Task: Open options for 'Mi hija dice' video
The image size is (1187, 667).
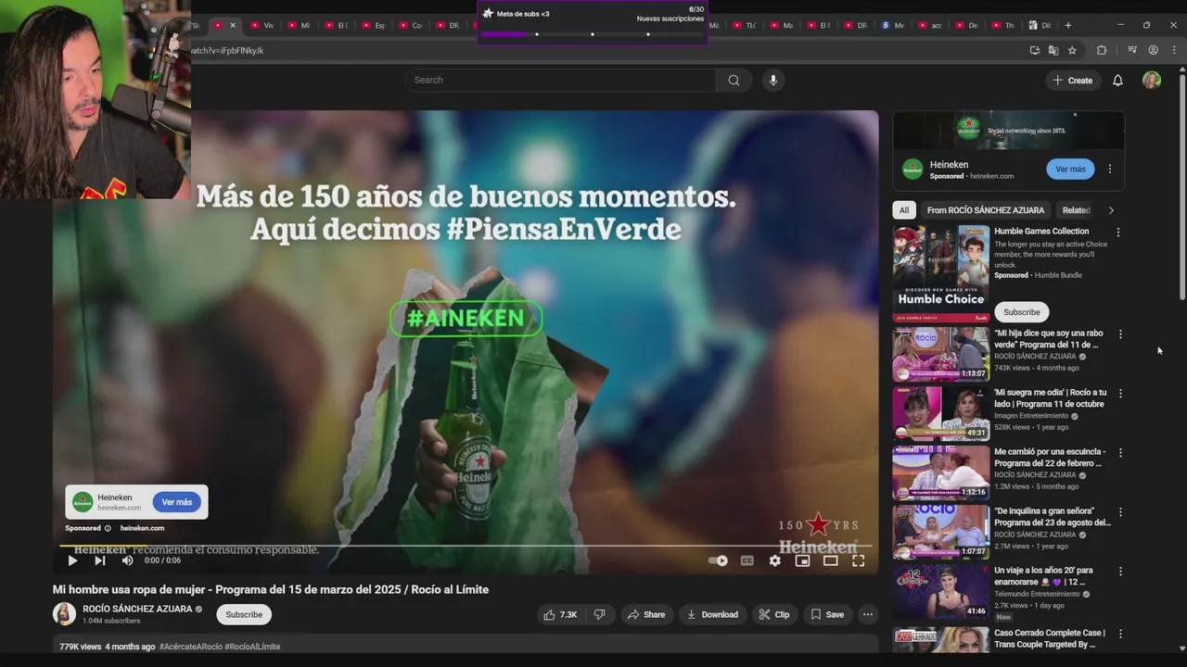Action: click(x=1120, y=334)
